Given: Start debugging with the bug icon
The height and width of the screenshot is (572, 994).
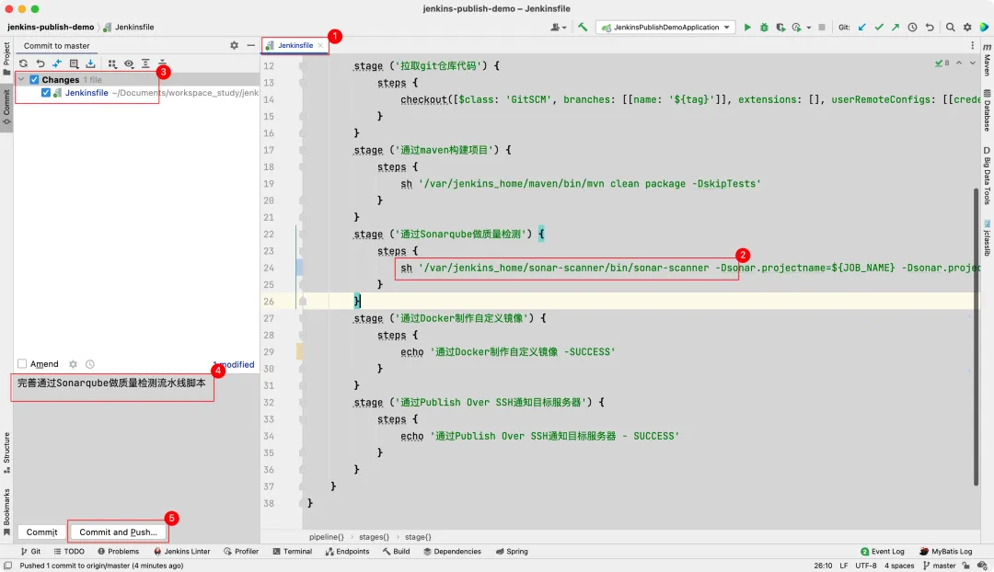Looking at the screenshot, I should 764,28.
